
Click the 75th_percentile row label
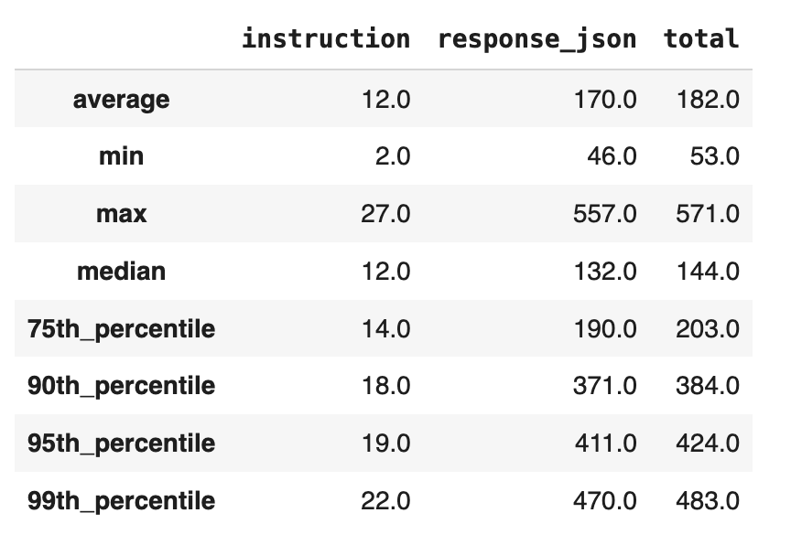tap(121, 328)
